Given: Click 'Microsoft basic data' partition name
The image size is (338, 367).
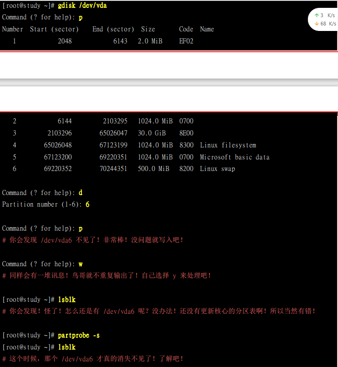Looking at the screenshot, I should coord(235,157).
